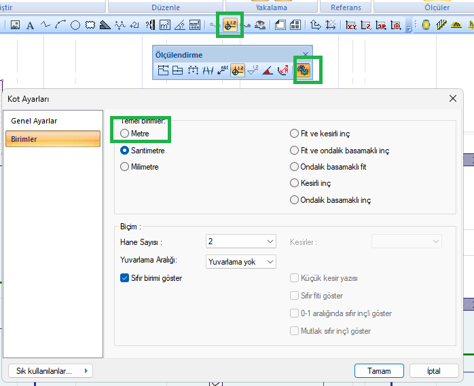Select the radius dimension tool
Viewport: 474px width, 386px height.
[283, 70]
